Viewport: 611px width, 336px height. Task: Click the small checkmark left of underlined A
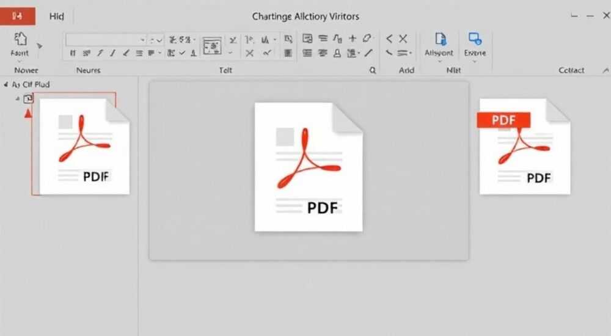tap(182, 53)
